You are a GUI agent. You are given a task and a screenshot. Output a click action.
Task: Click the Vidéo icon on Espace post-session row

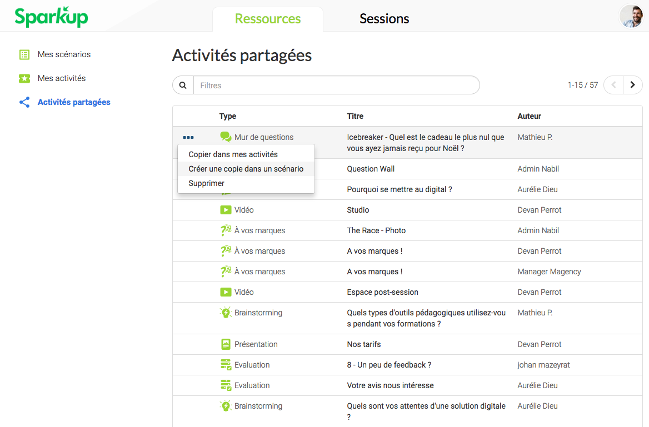226,292
